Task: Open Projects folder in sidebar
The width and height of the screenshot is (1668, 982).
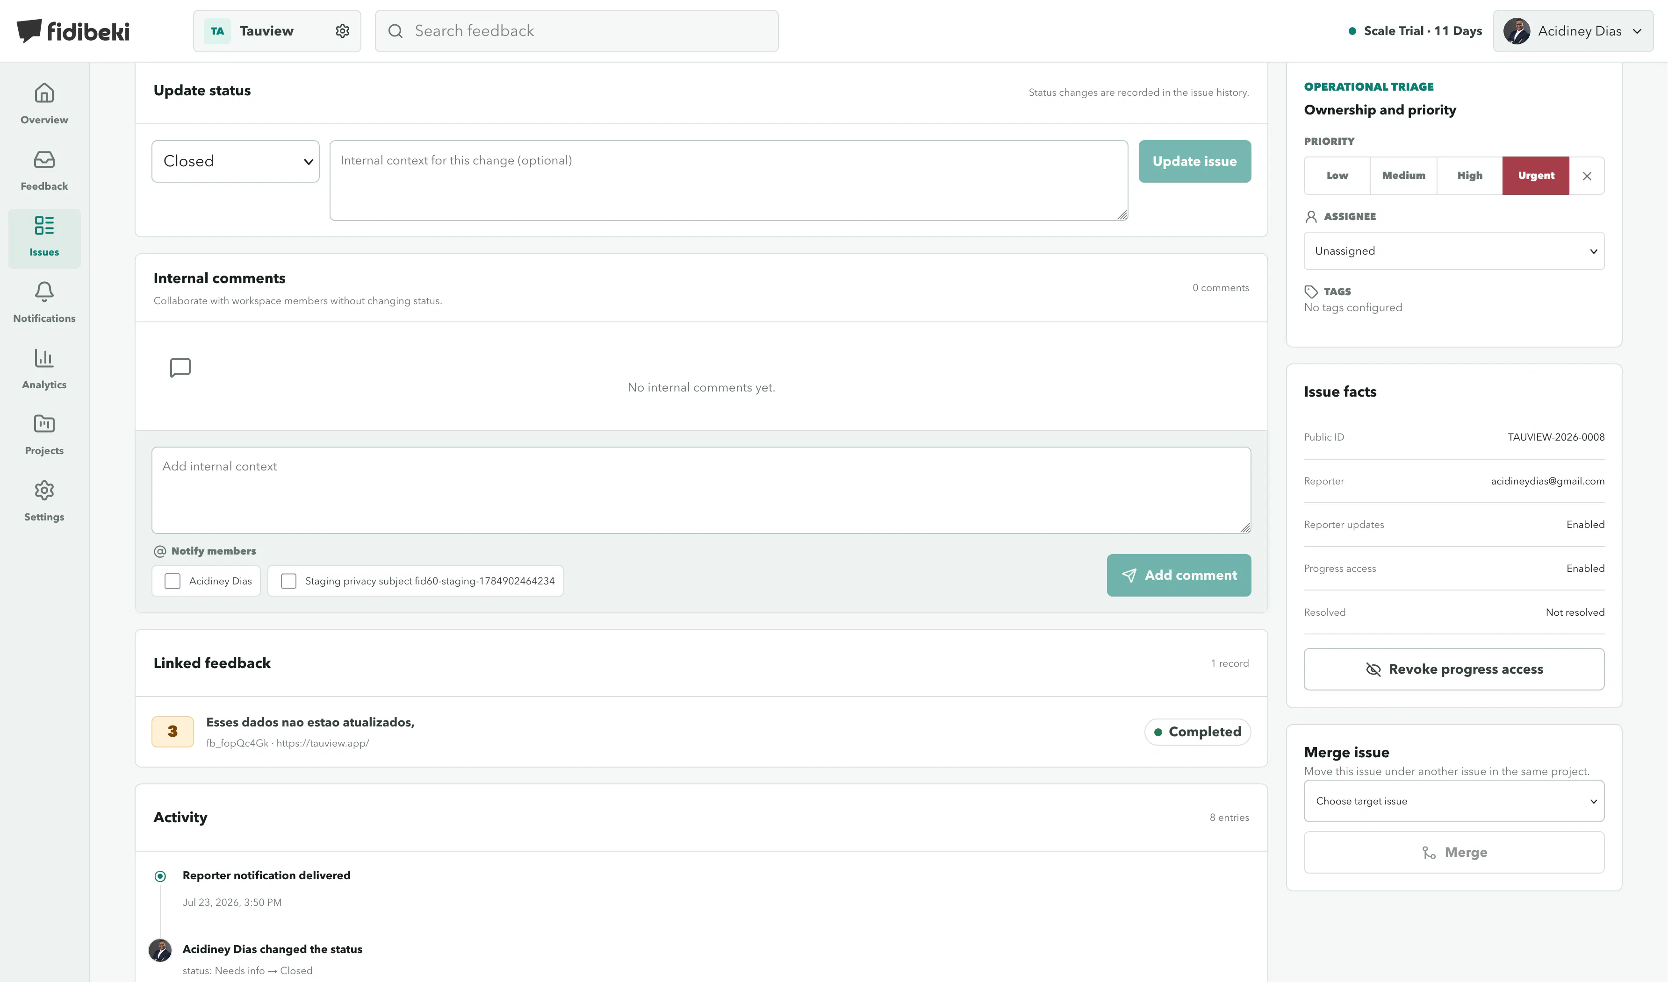Action: point(44,435)
